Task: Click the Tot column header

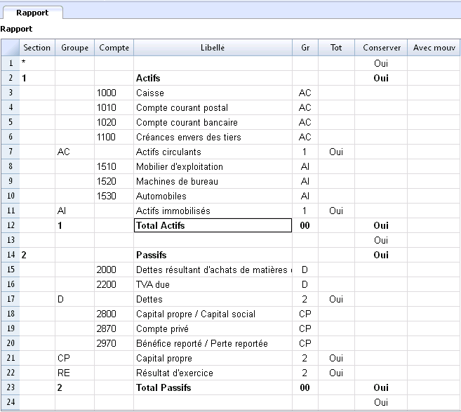Action: tap(336, 48)
